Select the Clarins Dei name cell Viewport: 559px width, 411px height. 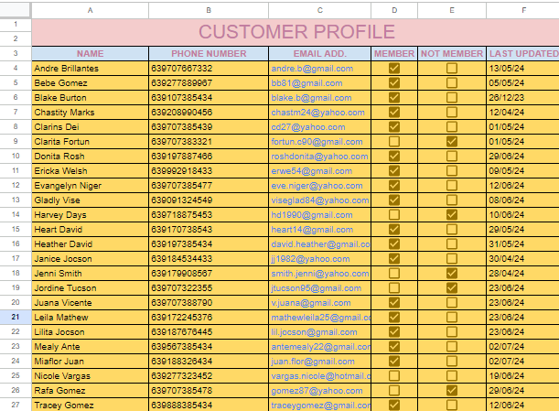click(91, 126)
